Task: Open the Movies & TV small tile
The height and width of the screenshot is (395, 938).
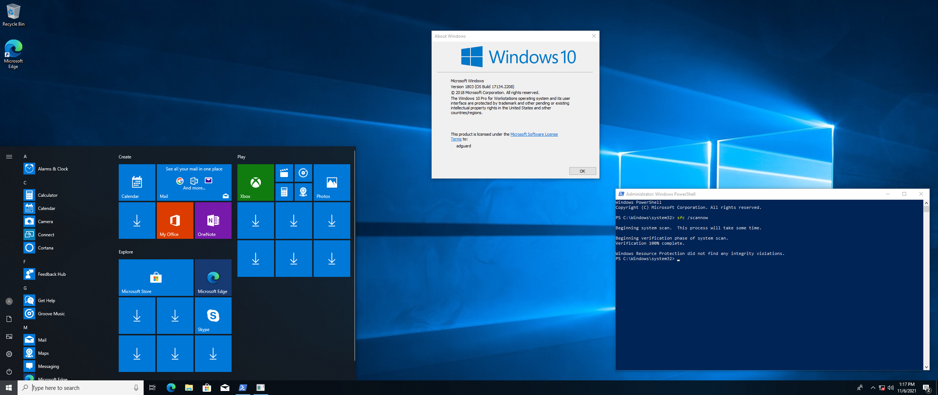Action: pyautogui.click(x=284, y=173)
